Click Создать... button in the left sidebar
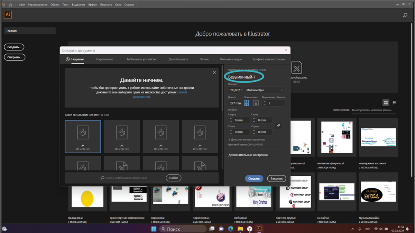The image size is (415, 233). (14, 47)
